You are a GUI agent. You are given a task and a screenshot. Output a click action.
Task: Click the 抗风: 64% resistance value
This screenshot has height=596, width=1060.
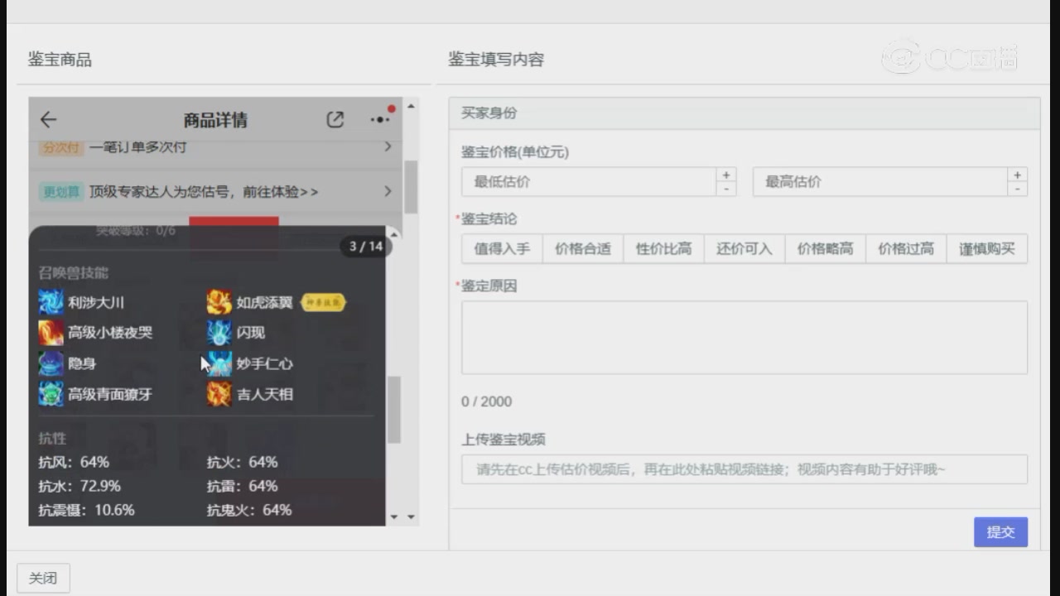[x=74, y=462]
